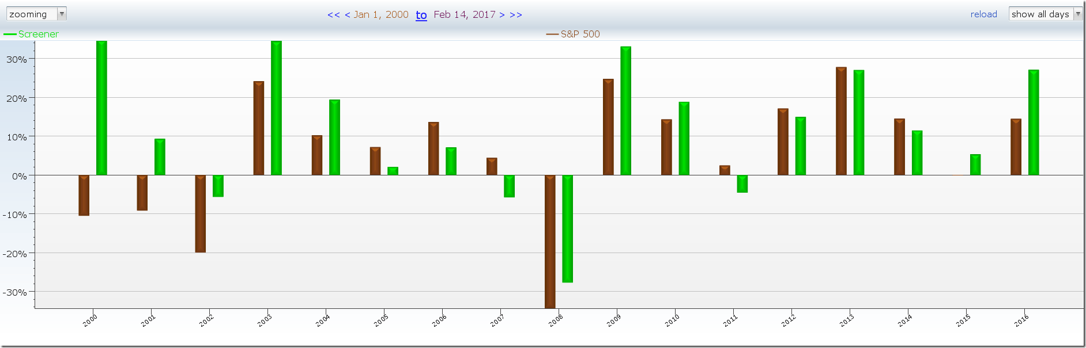Click the 2008 x-axis year label
This screenshot has width=1086, height=348.
[556, 320]
